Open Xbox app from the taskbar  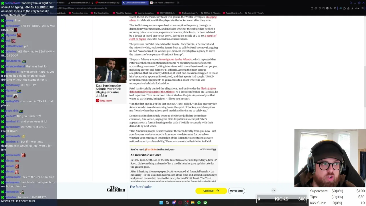click(205, 203)
